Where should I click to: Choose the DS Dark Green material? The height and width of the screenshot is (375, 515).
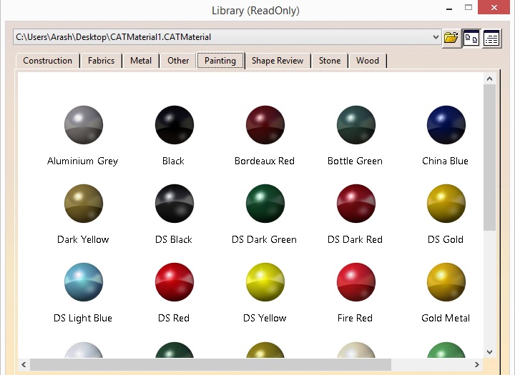tap(265, 203)
